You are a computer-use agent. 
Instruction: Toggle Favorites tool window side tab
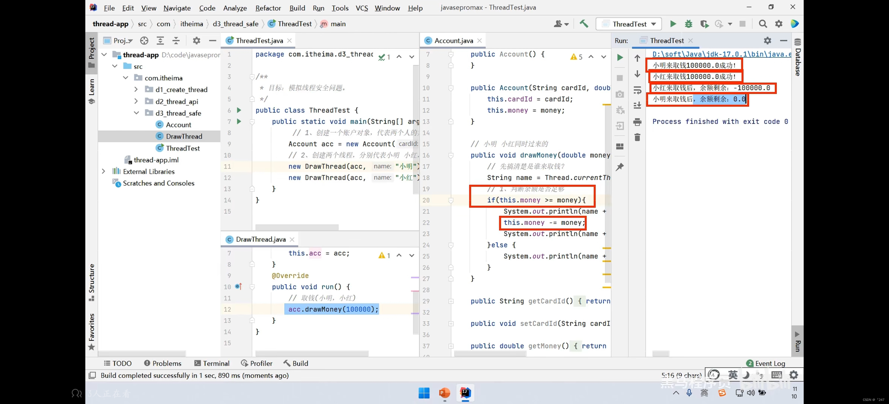(x=91, y=332)
